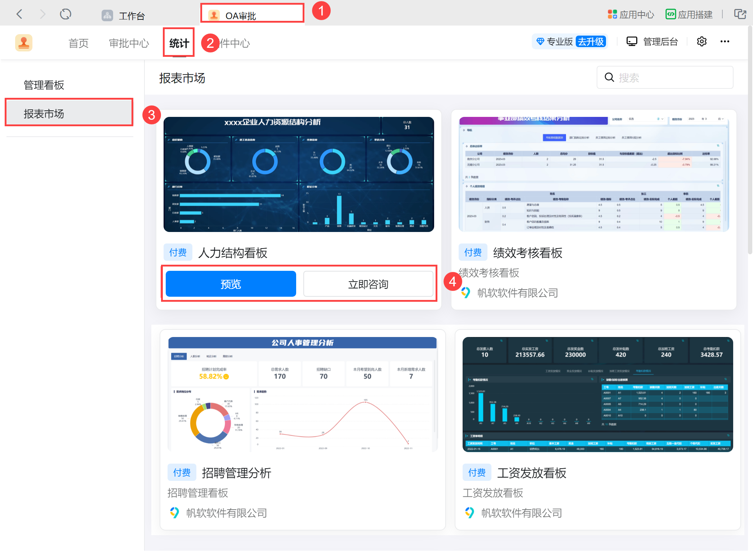Click the 立即咨询 button
Image resolution: width=753 pixels, height=551 pixels.
click(x=368, y=284)
